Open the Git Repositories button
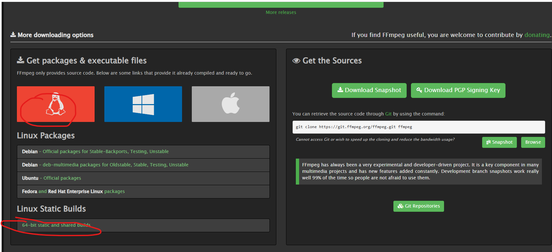This screenshot has height=252, width=552. [418, 206]
